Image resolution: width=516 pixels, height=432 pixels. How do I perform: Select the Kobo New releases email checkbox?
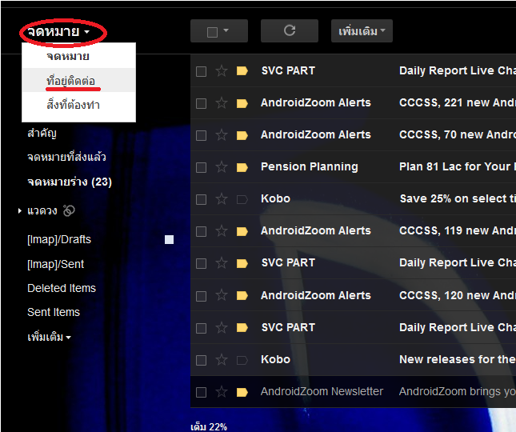click(201, 360)
